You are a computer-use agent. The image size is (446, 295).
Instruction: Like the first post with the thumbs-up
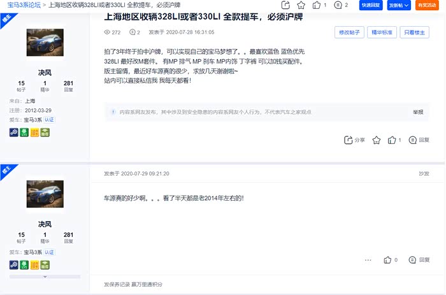392,140
